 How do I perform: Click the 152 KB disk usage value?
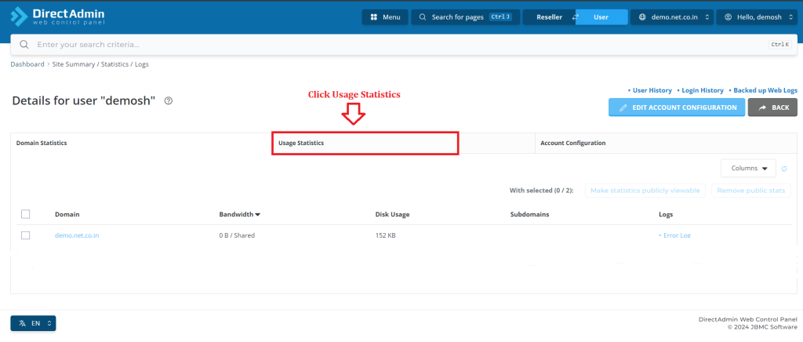pyautogui.click(x=385, y=235)
